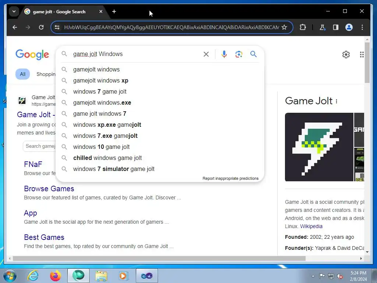This screenshot has width=377, height=283.
Task: Open Chrome three-dot menu
Action: pos(362,27)
